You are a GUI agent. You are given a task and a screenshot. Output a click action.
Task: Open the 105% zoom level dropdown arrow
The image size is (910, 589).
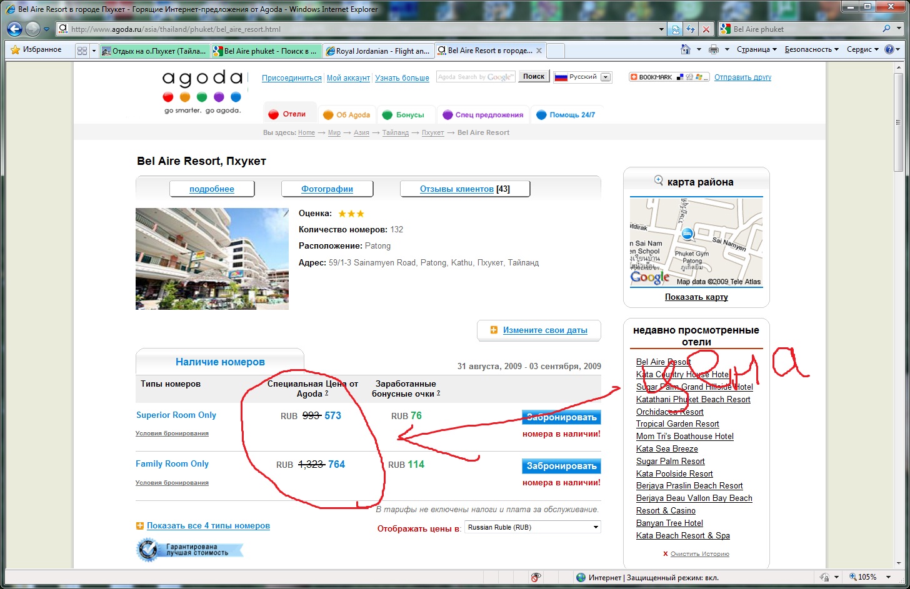(x=889, y=577)
